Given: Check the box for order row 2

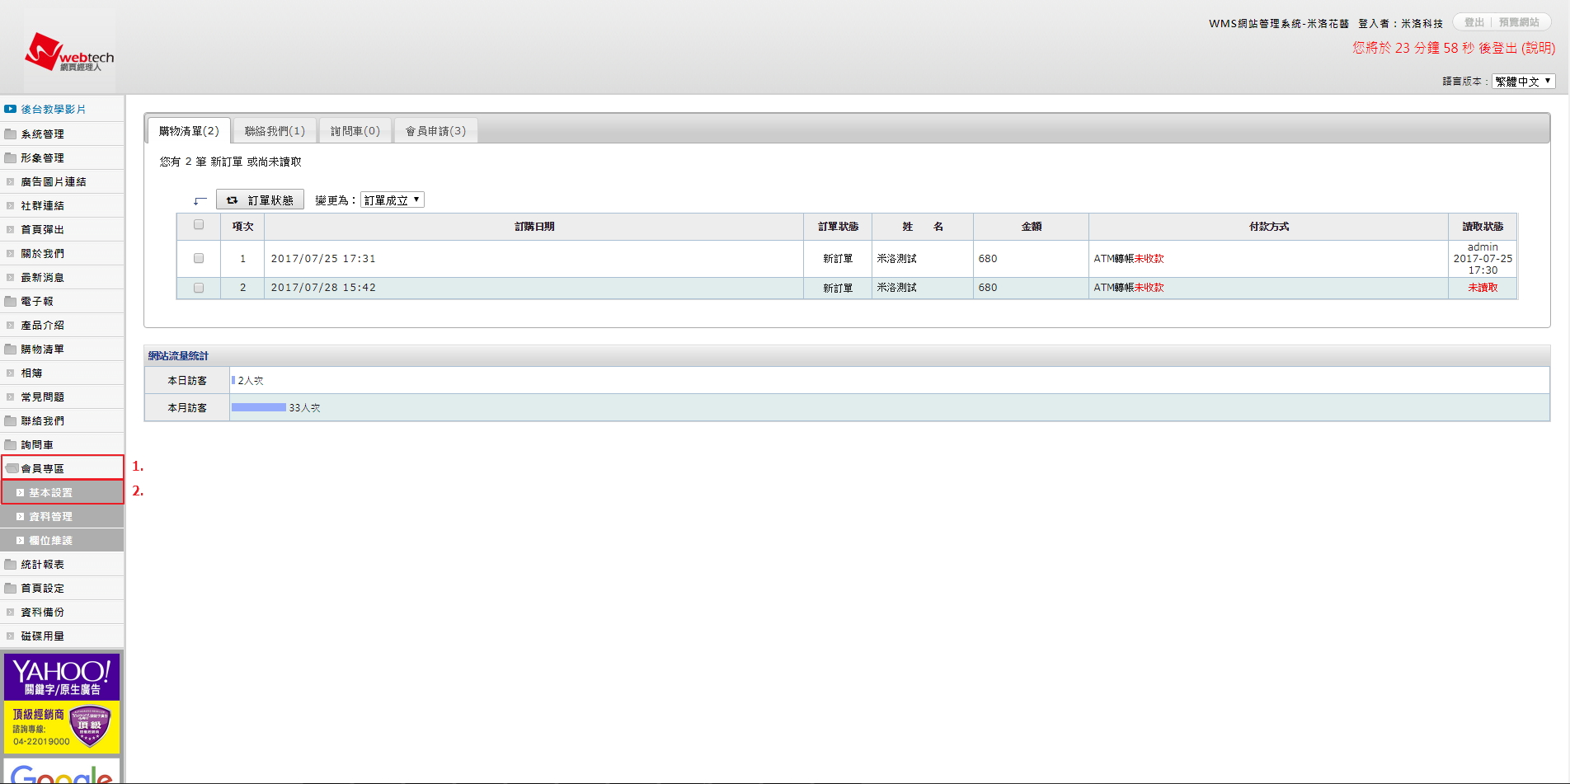Looking at the screenshot, I should pos(199,288).
